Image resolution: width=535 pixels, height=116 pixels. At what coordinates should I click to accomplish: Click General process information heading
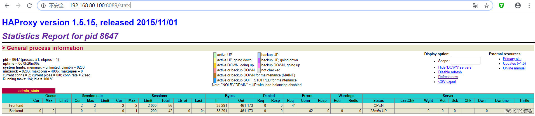[x=43, y=48]
